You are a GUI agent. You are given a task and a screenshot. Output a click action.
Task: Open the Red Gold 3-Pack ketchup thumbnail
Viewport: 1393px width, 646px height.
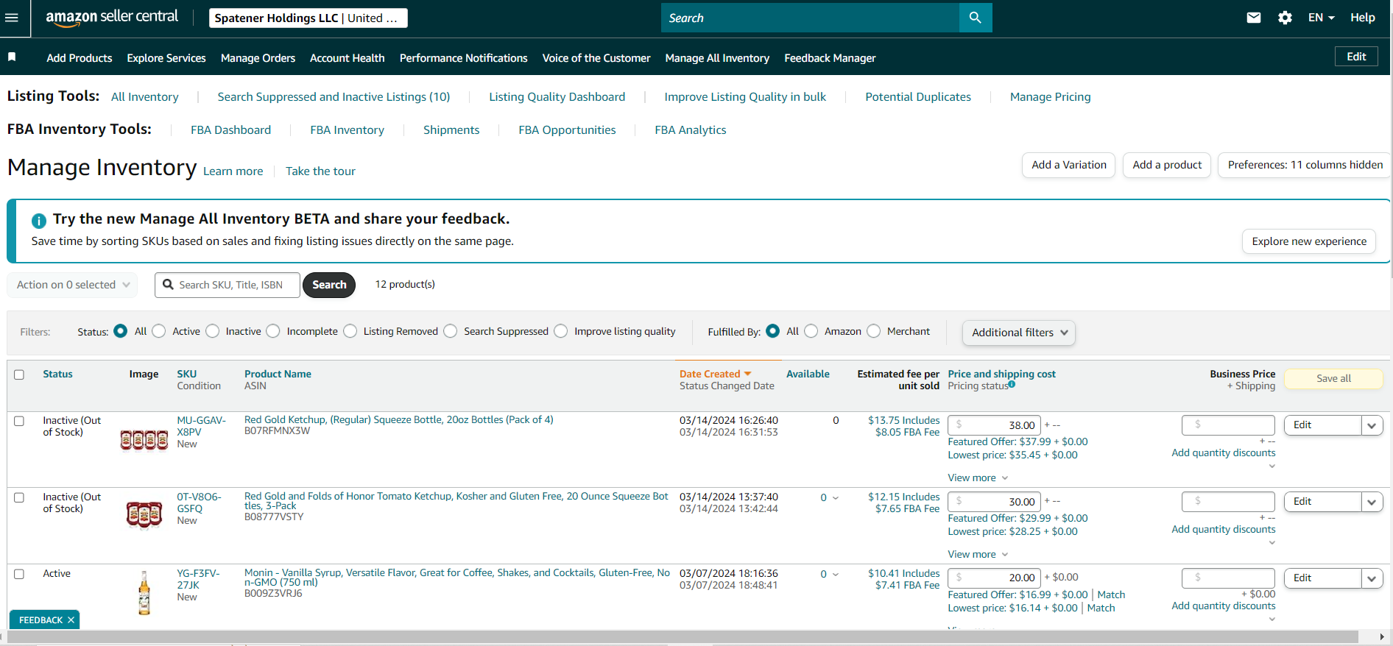coord(144,515)
